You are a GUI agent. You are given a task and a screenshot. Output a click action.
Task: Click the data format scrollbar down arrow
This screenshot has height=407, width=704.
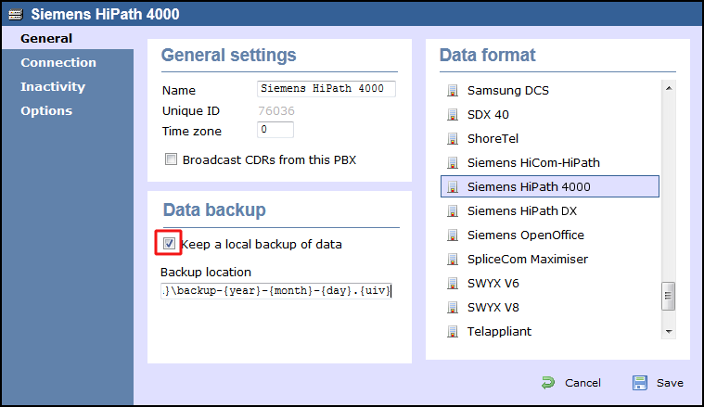tap(669, 332)
